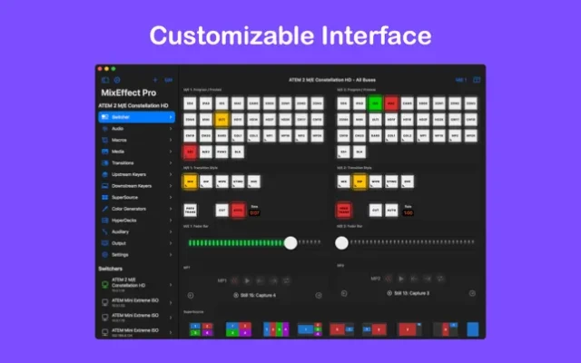Click the plus icon above the sidebar
The width and height of the screenshot is (581, 363).
click(155, 80)
